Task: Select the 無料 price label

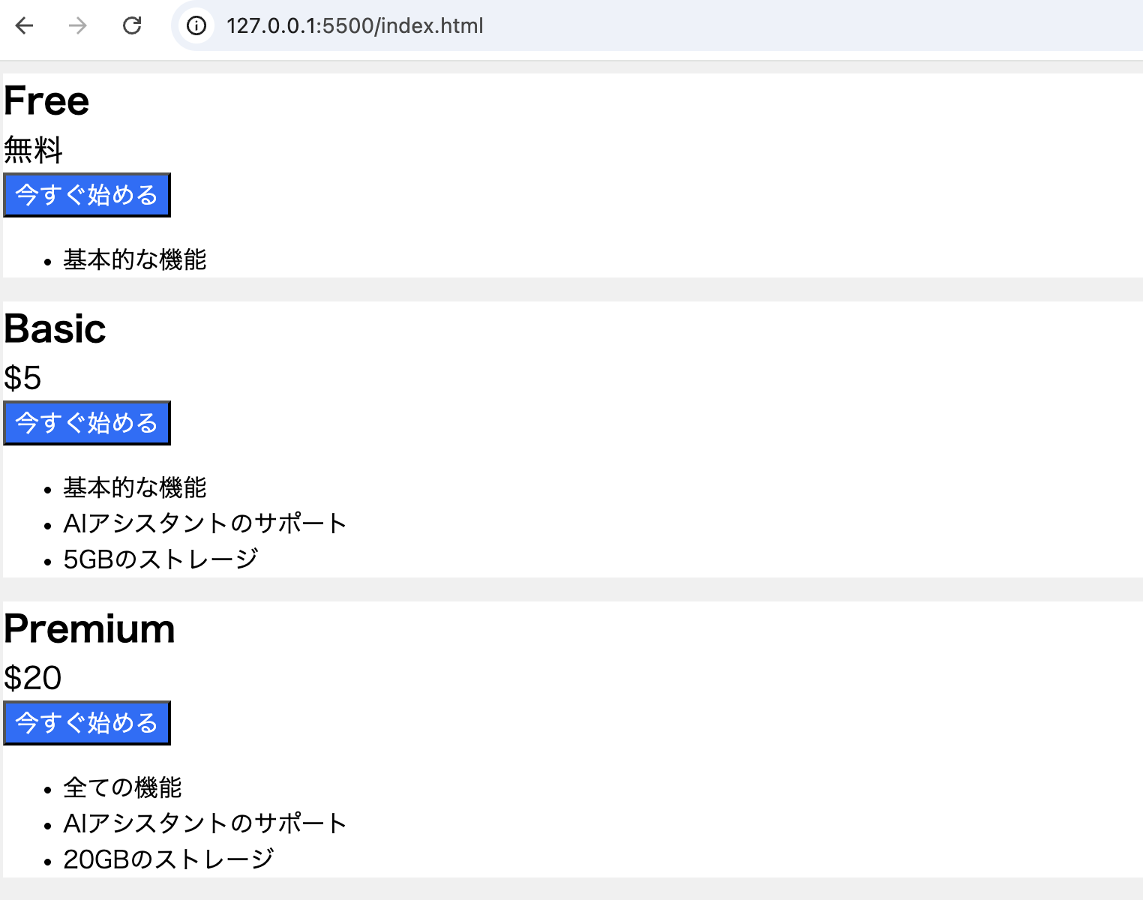Action: pos(33,151)
